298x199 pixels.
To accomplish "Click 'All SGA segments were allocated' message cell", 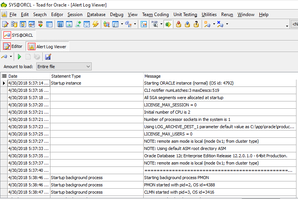I will click(x=220, y=98).
